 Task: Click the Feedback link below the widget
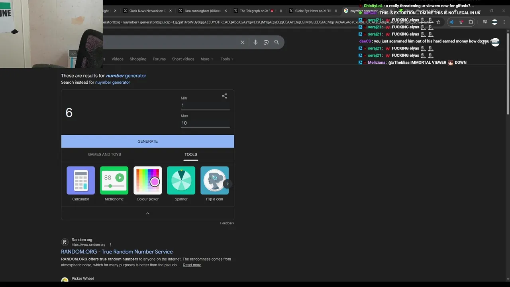[227, 223]
